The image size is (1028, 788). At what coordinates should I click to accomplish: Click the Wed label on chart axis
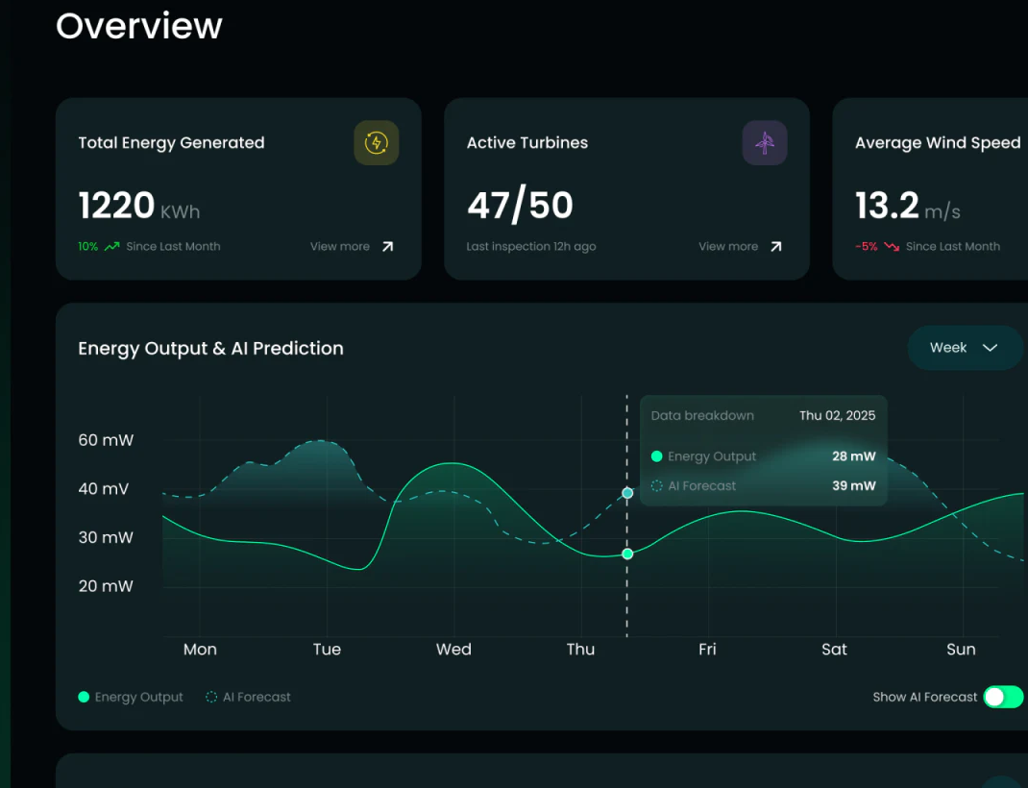click(453, 650)
